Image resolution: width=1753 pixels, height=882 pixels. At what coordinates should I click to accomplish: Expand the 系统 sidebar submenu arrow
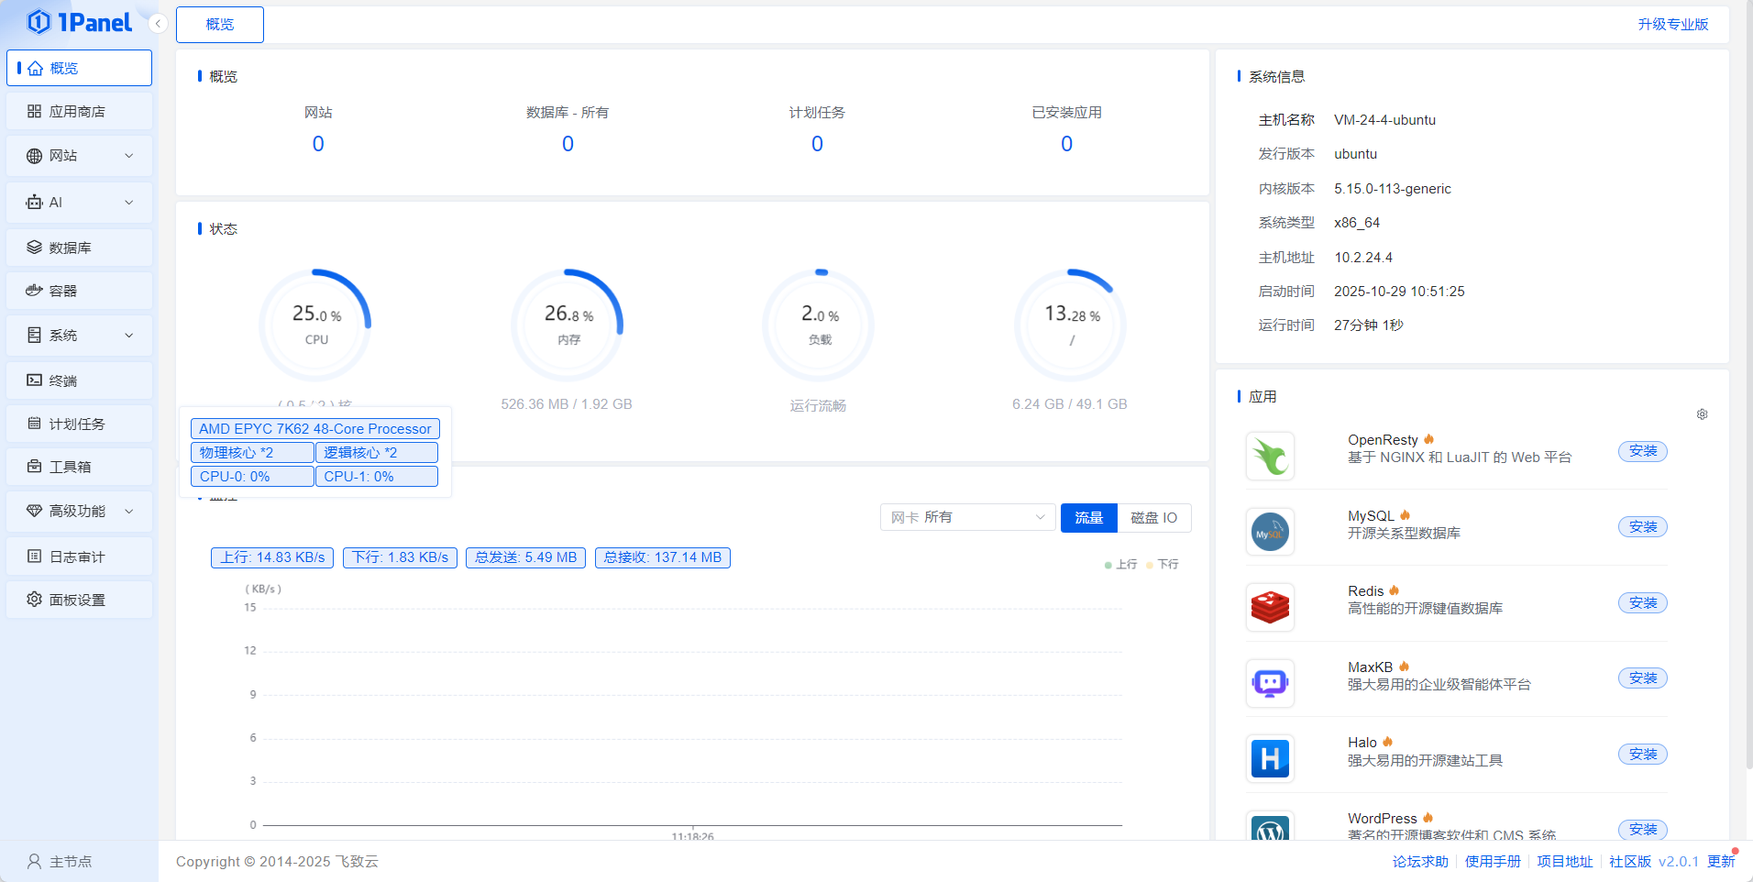coord(129,336)
